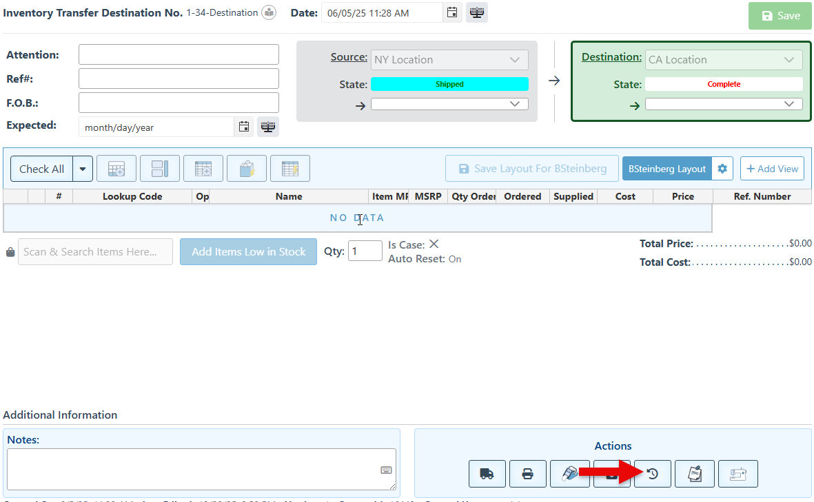Click the delivery truck action button
Screen dimensions: 814x502
click(487, 474)
